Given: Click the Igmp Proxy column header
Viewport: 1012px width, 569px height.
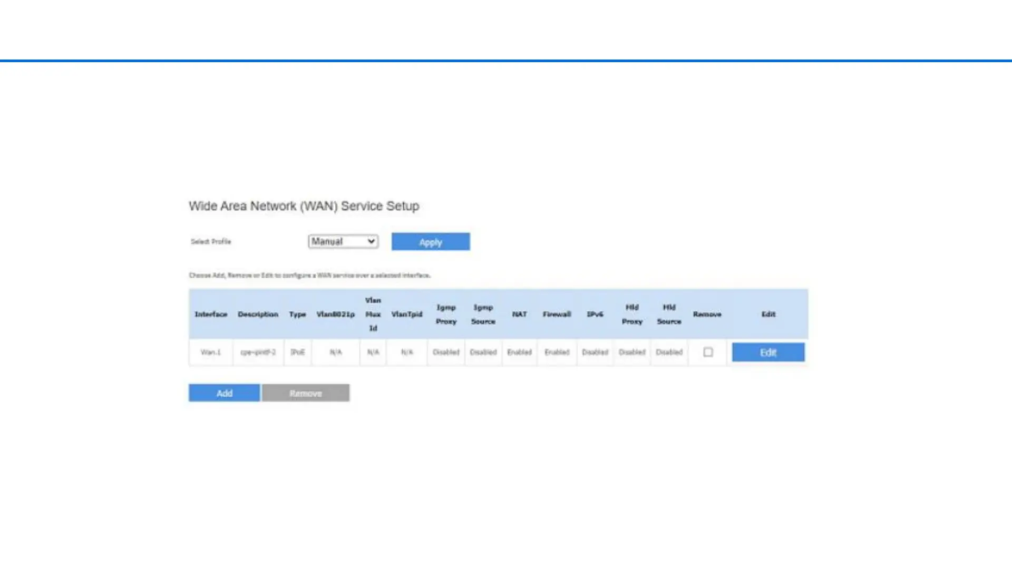Looking at the screenshot, I should point(446,314).
